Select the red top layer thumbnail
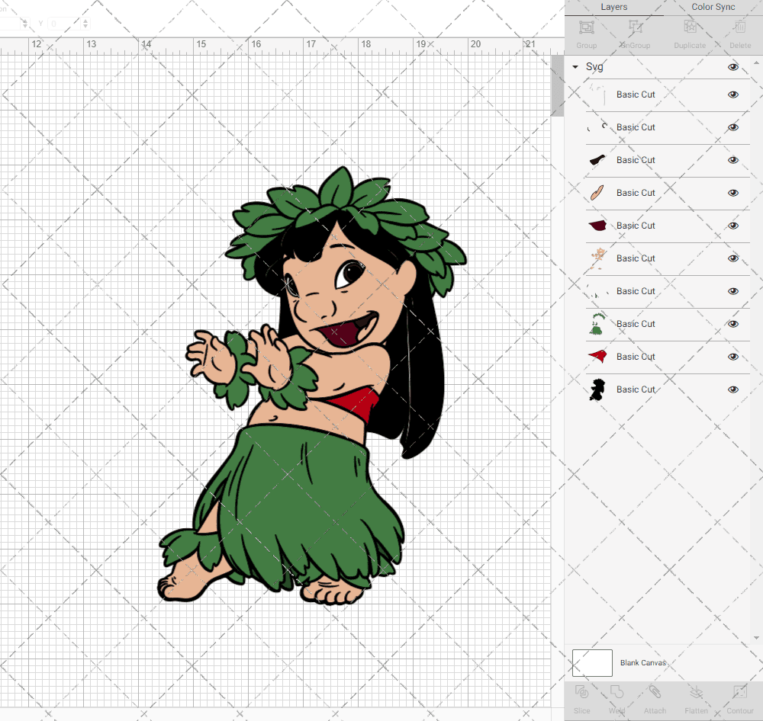763x721 pixels. tap(597, 357)
